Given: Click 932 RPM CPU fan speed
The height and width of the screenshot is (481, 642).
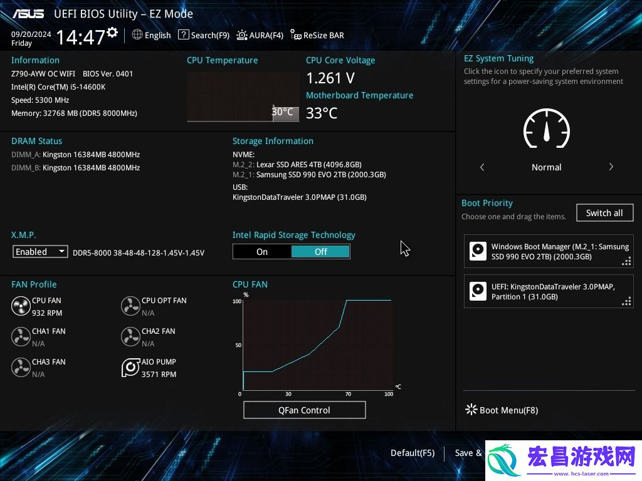Looking at the screenshot, I should coord(47,313).
